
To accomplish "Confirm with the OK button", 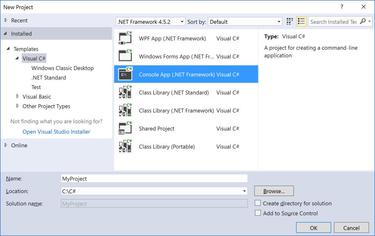I will (x=314, y=228).
